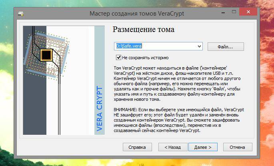Maximize the VeraCrypt wizard window
The image size is (274, 166).
(x=234, y=12)
